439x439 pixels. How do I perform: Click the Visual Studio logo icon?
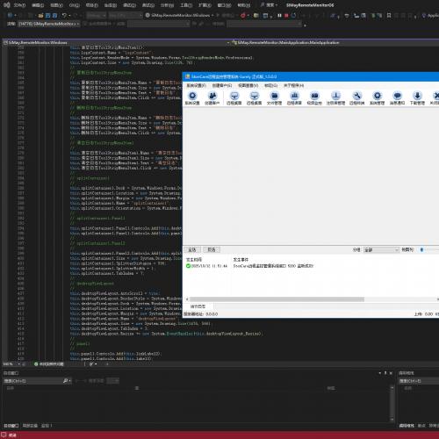[x=6, y=5]
